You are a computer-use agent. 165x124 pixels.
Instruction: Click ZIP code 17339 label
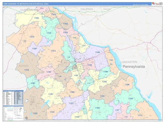click(49, 33)
